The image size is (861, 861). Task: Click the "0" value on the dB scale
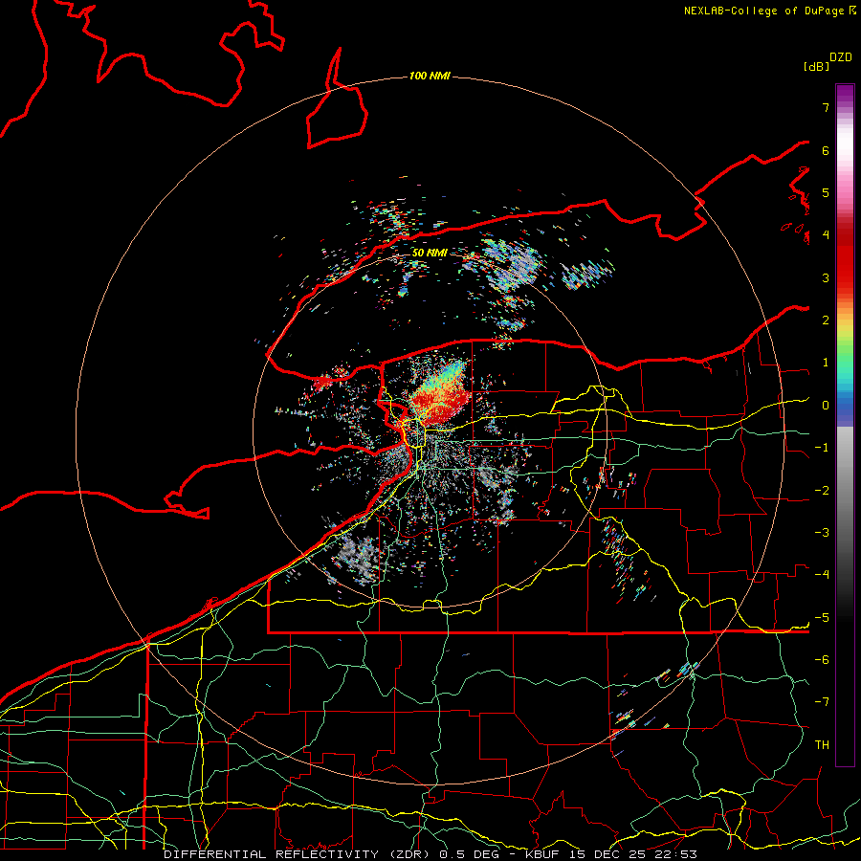click(826, 406)
